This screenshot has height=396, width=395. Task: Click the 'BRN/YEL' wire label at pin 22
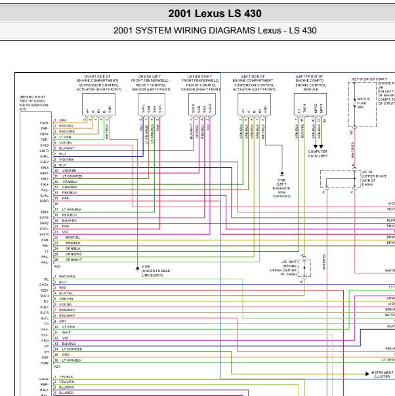pos(73,237)
